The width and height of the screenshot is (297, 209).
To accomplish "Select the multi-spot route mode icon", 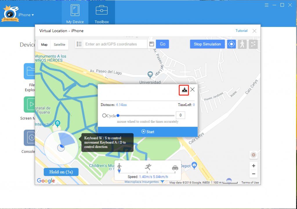I will (x=253, y=44).
